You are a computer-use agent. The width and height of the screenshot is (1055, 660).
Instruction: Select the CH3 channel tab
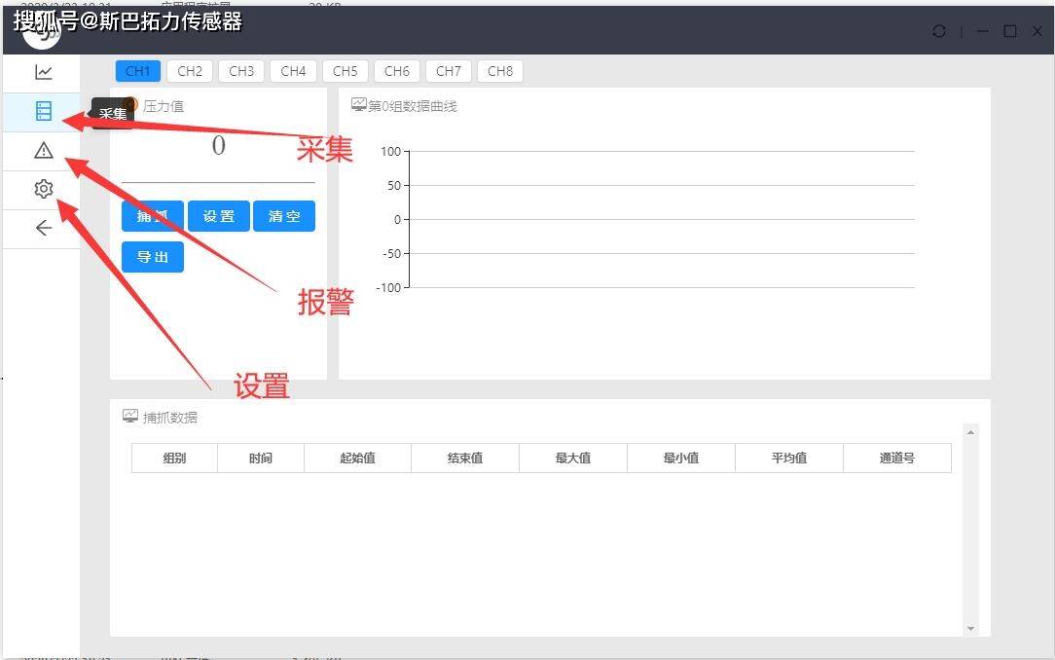[241, 71]
